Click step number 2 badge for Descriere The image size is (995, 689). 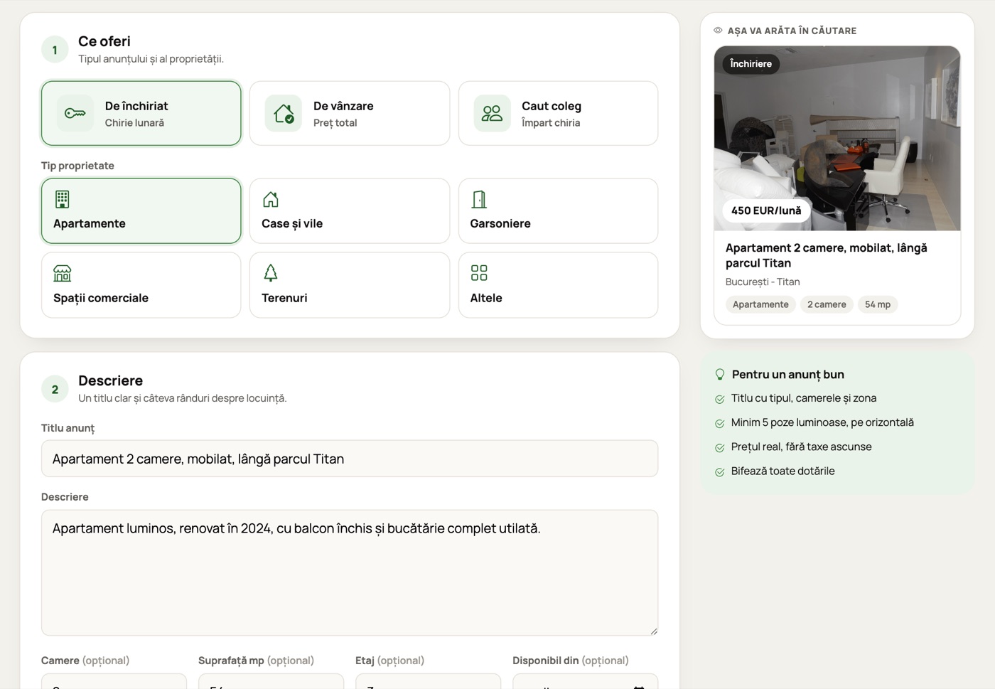click(x=55, y=389)
